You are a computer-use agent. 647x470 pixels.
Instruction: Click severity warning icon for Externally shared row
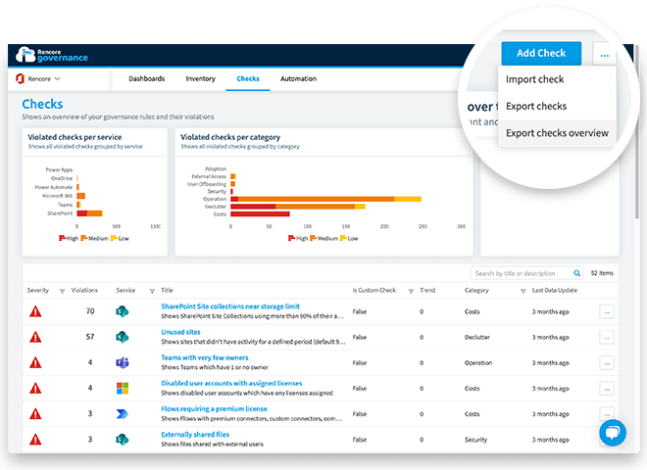[35, 440]
